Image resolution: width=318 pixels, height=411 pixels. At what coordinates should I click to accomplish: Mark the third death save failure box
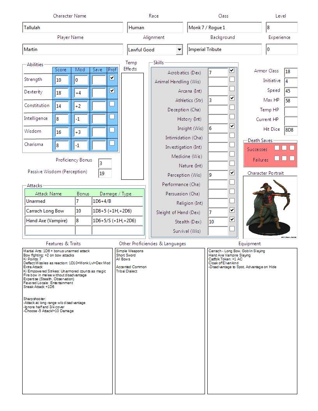coord(292,158)
